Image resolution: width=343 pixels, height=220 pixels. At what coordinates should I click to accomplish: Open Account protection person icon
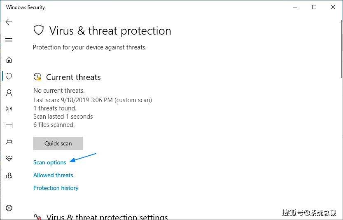tap(9, 93)
